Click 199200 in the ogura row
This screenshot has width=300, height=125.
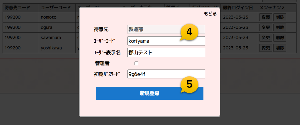point(13,27)
